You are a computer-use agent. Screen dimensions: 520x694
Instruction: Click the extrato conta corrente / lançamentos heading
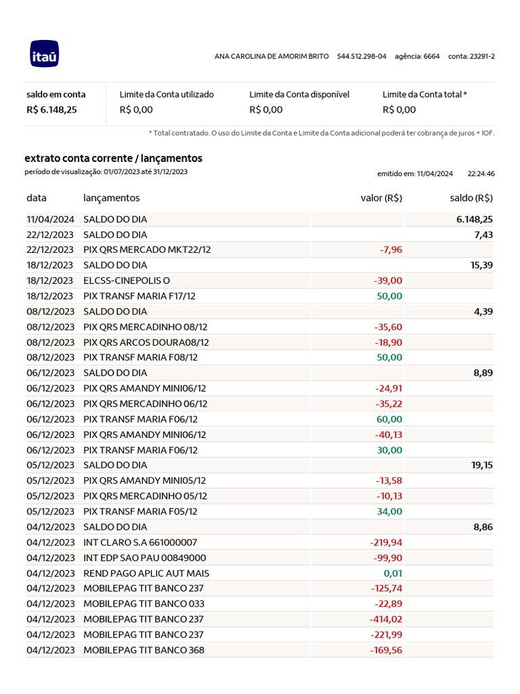(x=113, y=159)
